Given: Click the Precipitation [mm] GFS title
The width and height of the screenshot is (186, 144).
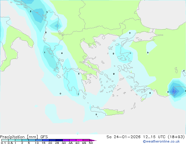Looking at the screenshot, I should click(x=24, y=137).
